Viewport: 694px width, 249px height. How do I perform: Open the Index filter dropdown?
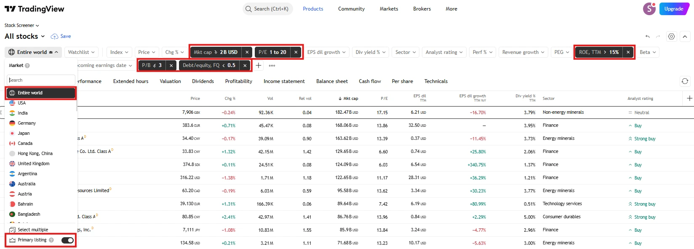[x=119, y=52]
